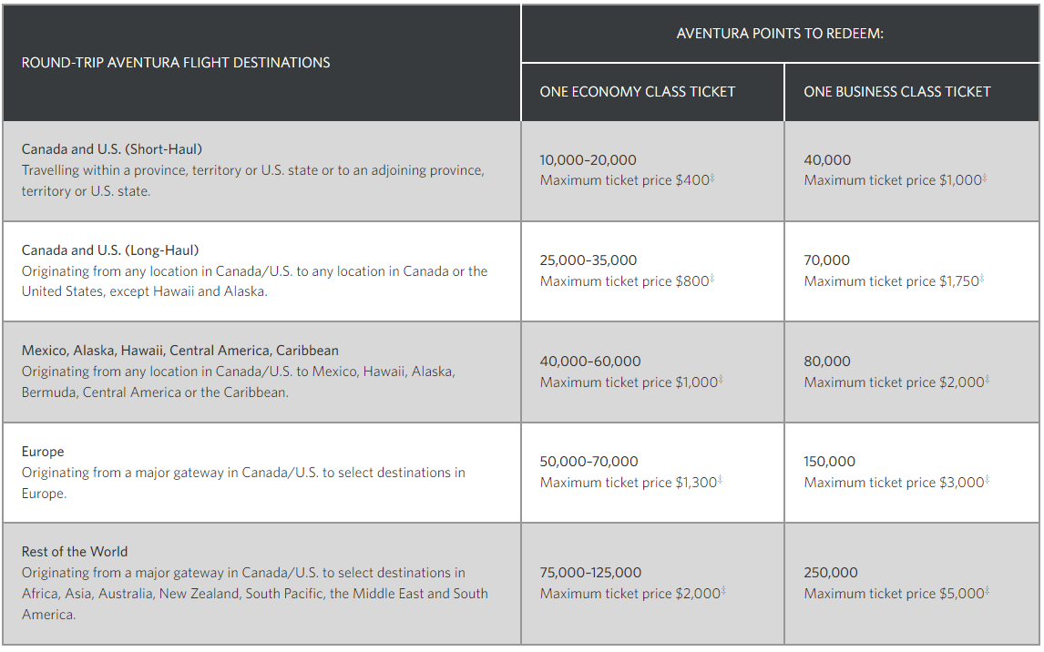Screen dimensions: 1044x652
Task: Click the One Economy Class Ticket column header
Action: coord(637,92)
